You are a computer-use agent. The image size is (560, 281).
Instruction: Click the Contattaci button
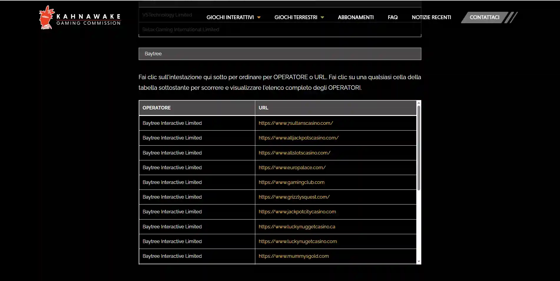point(484,17)
